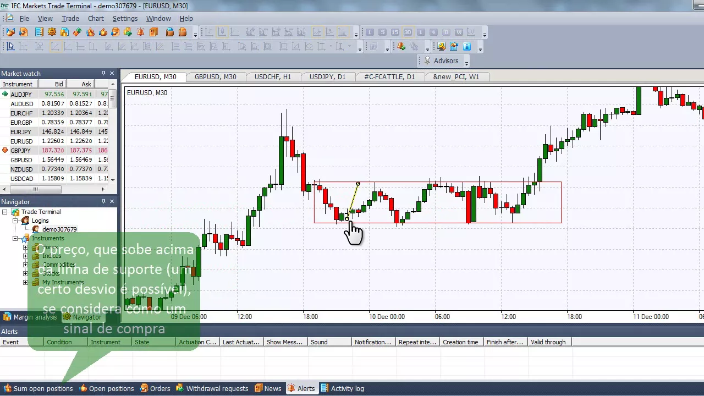Viewport: 704px width, 396px height.
Task: Open the Orders tab
Action: pos(155,388)
